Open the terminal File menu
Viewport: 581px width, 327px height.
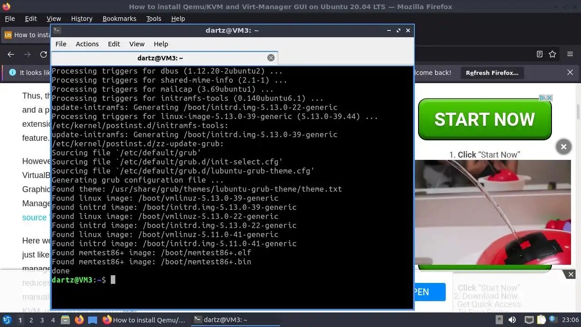pyautogui.click(x=61, y=44)
